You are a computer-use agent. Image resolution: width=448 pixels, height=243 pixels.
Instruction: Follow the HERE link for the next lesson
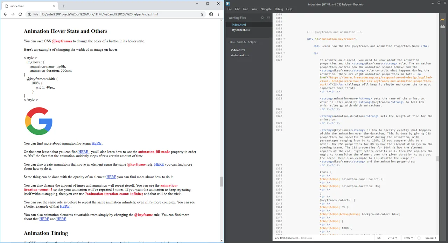pyautogui.click(x=84, y=152)
